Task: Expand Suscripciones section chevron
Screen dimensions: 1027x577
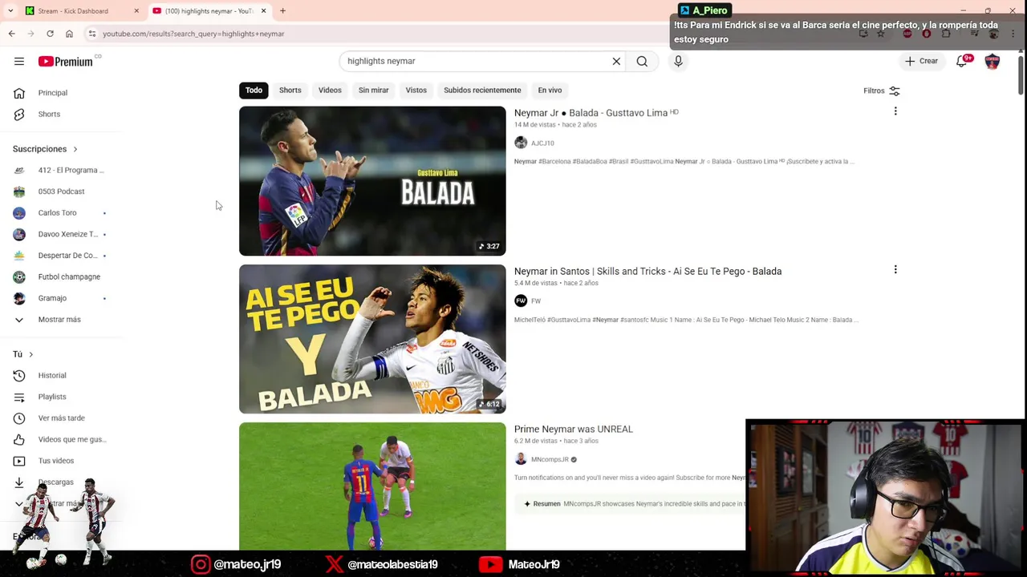Action: click(75, 149)
